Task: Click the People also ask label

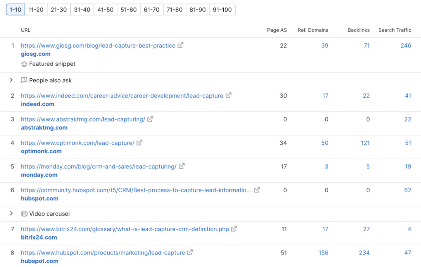Action: pos(50,80)
